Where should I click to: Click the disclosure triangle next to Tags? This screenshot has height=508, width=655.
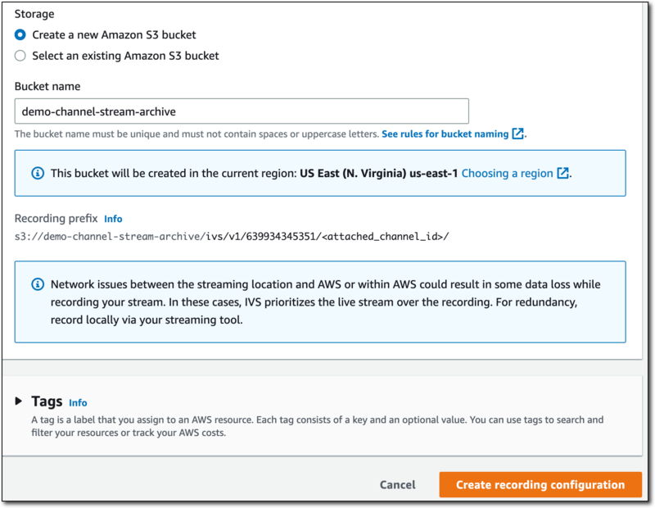coord(20,402)
